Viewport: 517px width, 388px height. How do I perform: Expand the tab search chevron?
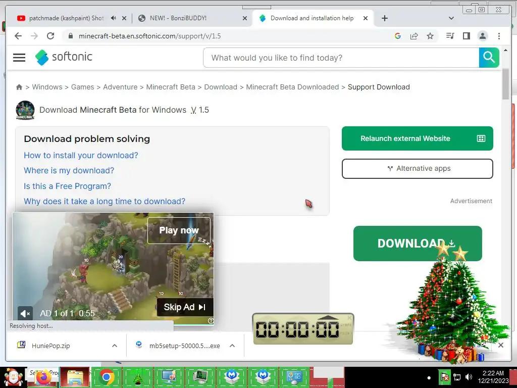(x=451, y=18)
